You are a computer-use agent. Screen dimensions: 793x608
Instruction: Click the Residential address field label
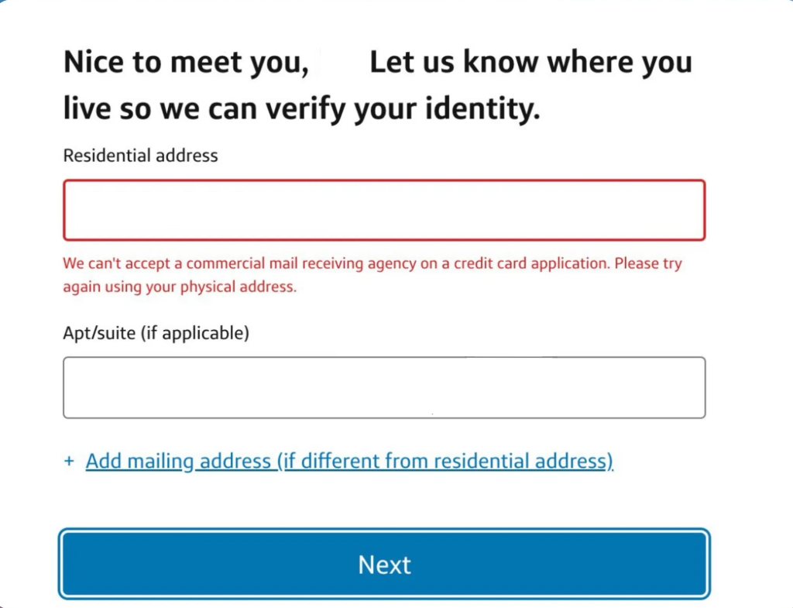[x=140, y=156]
